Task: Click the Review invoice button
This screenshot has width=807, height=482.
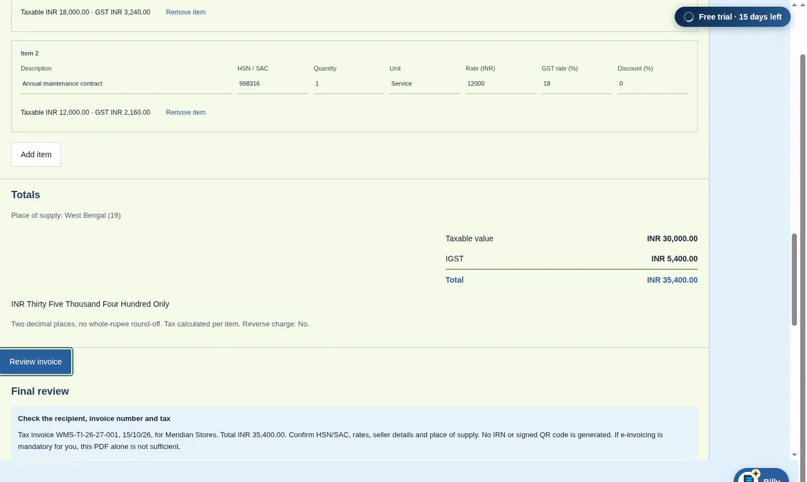Action: tap(36, 361)
